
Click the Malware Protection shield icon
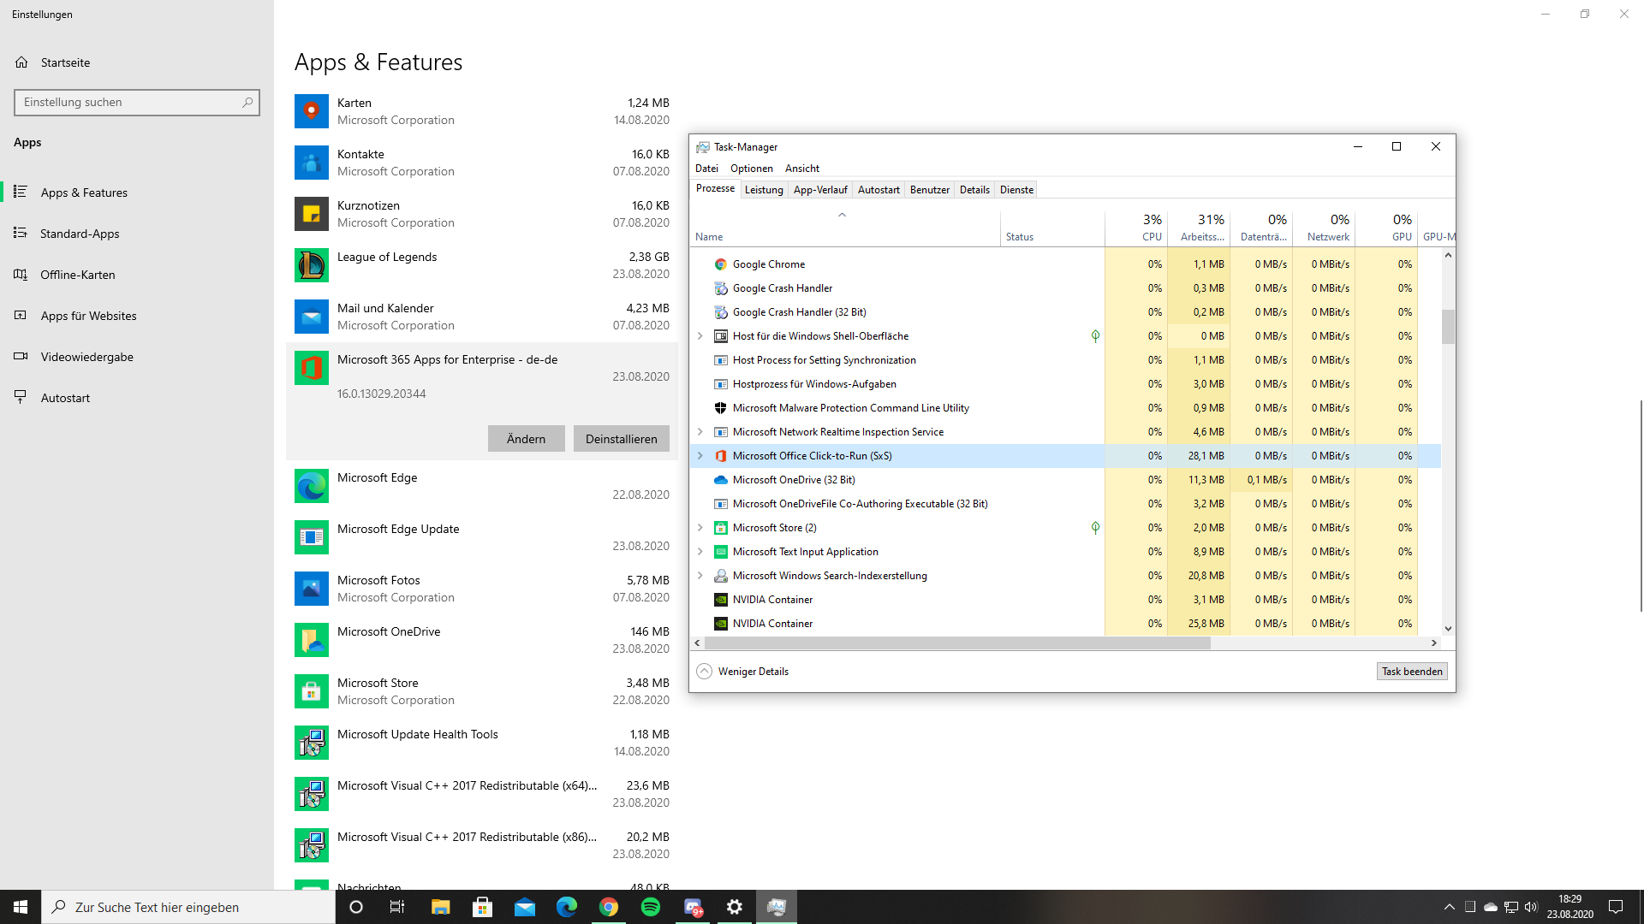pyautogui.click(x=721, y=408)
